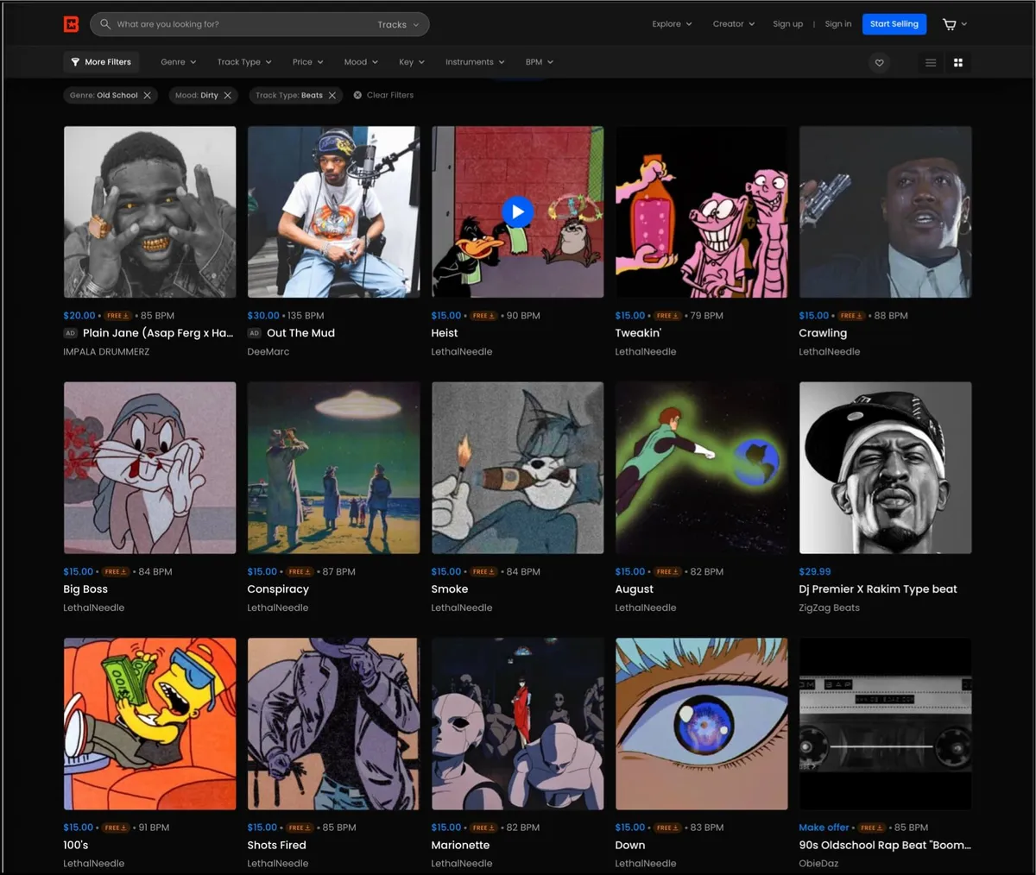The width and height of the screenshot is (1036, 875).
Task: Open the August cover thumbnail
Action: tap(701, 468)
